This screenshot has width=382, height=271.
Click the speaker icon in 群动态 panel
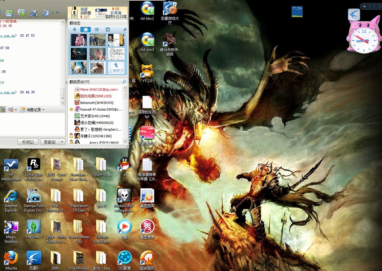coord(74,29)
